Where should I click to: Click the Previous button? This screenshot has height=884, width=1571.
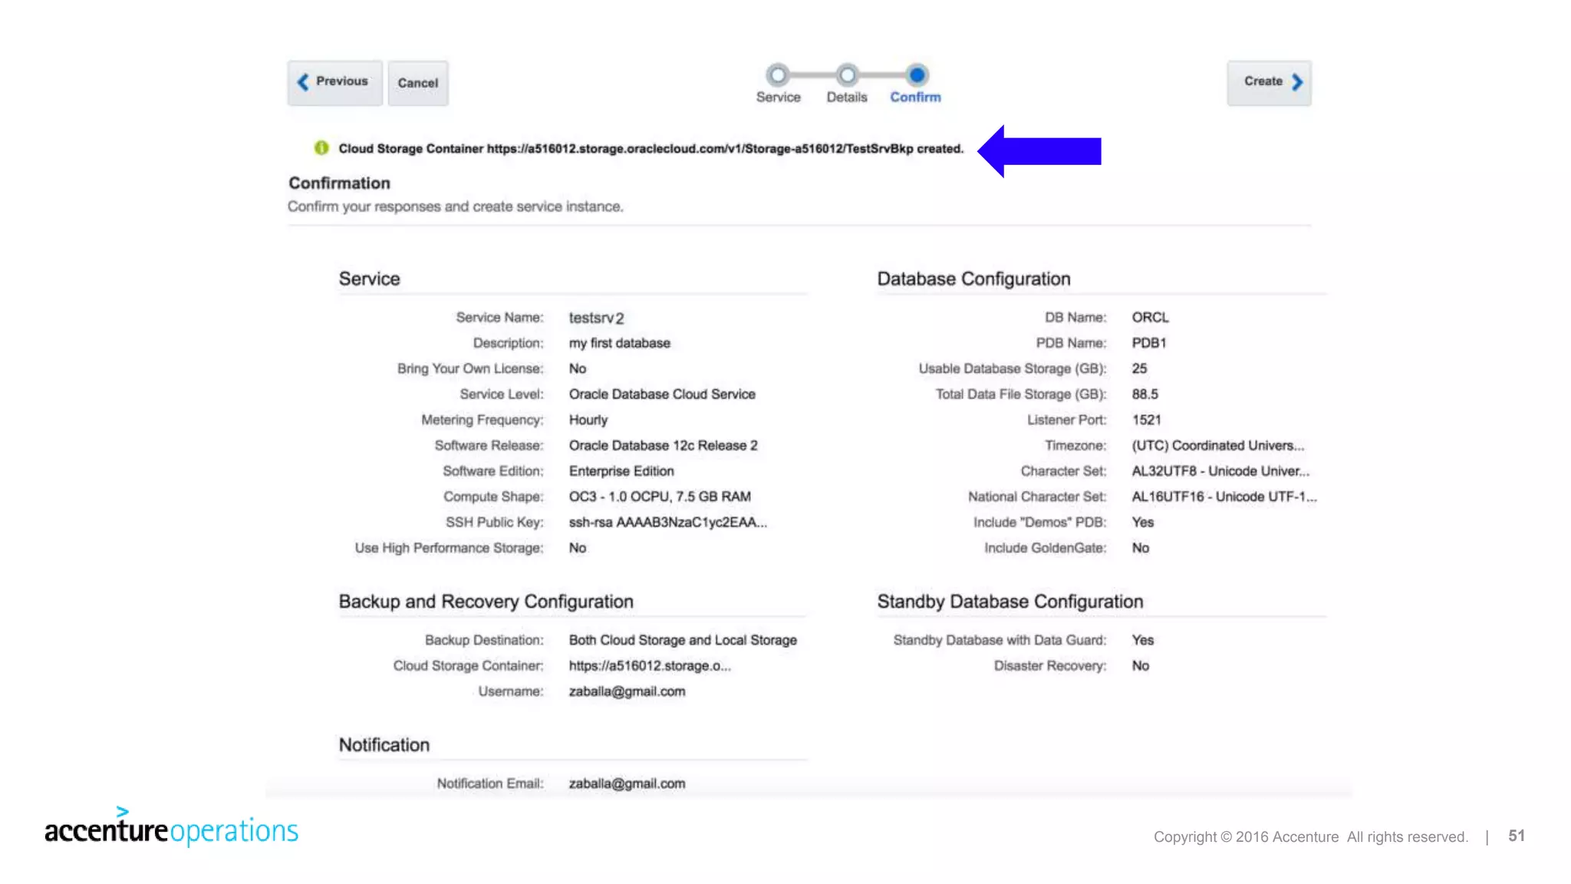[334, 82]
